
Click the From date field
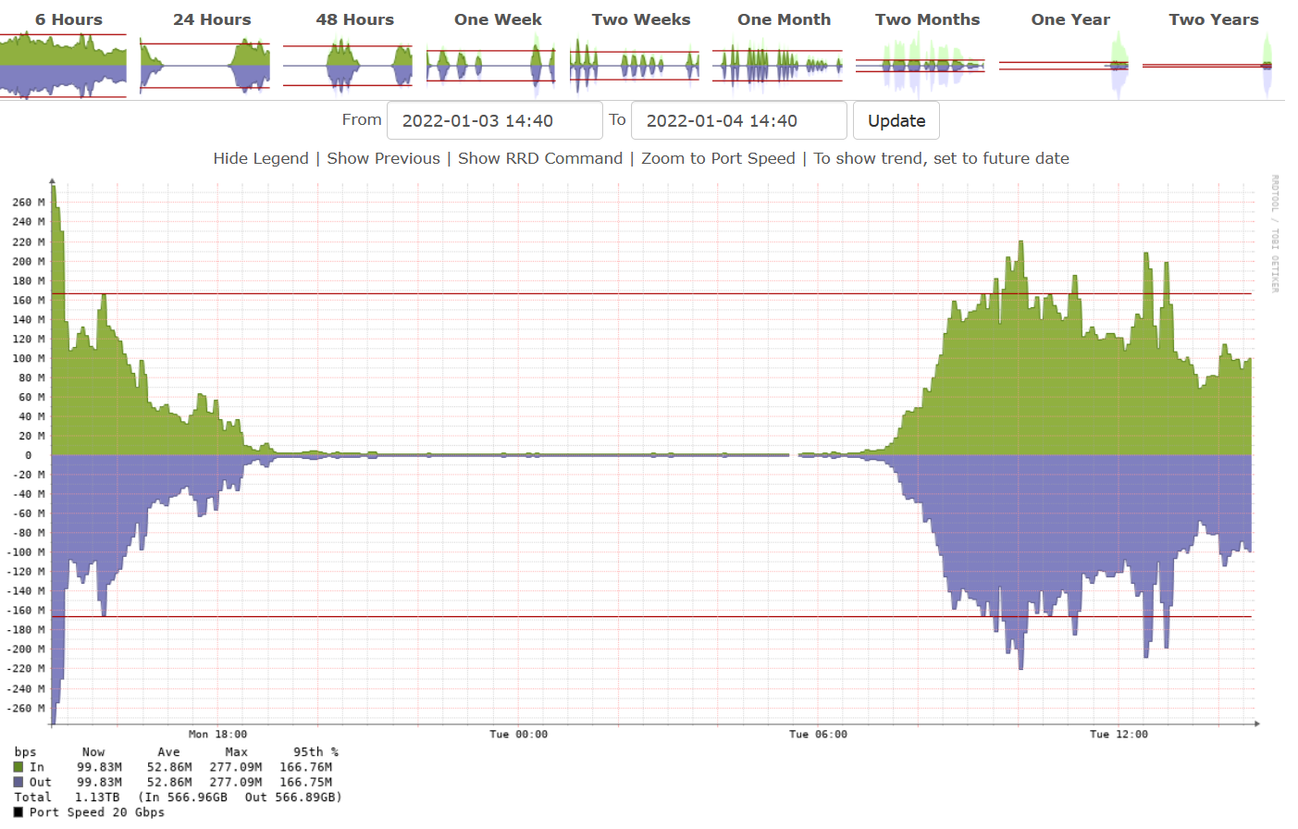[x=494, y=119]
